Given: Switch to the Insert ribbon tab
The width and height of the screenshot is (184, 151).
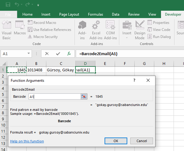Looking at the screenshot, I should tap(46, 14).
